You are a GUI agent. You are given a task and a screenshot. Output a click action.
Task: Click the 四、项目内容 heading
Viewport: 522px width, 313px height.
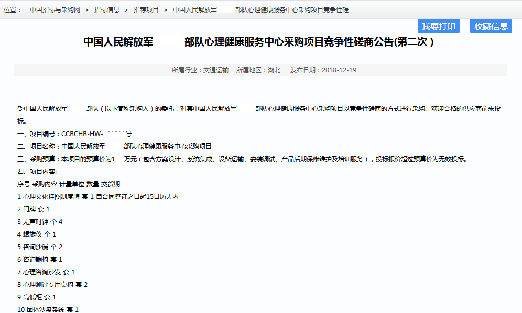point(37,172)
